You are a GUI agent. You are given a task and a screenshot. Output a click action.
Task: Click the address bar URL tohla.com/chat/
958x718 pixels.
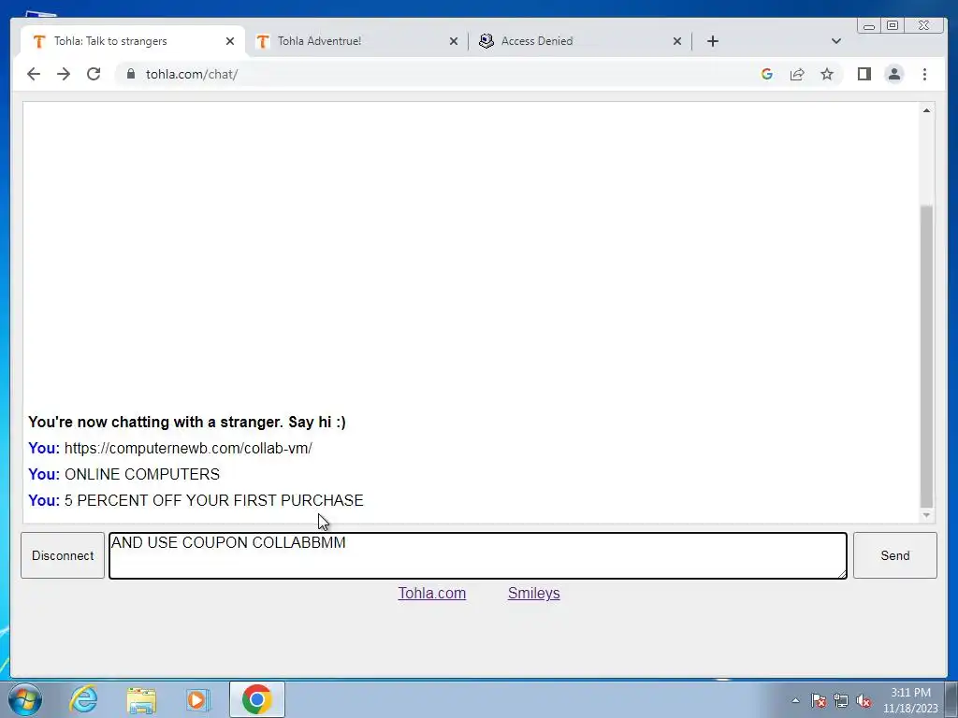coord(191,74)
